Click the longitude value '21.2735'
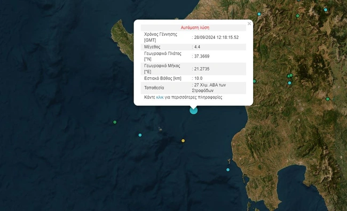The height and width of the screenshot is (211, 347). [202, 69]
